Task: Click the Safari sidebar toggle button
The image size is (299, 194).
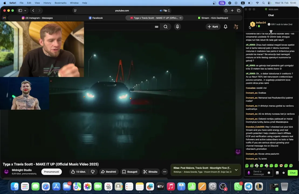Action: tap(20, 11)
